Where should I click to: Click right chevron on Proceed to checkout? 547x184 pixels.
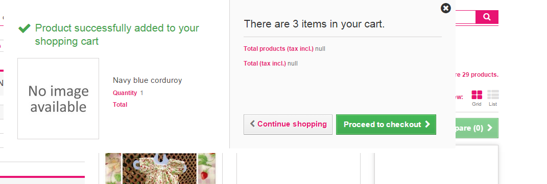coord(427,125)
